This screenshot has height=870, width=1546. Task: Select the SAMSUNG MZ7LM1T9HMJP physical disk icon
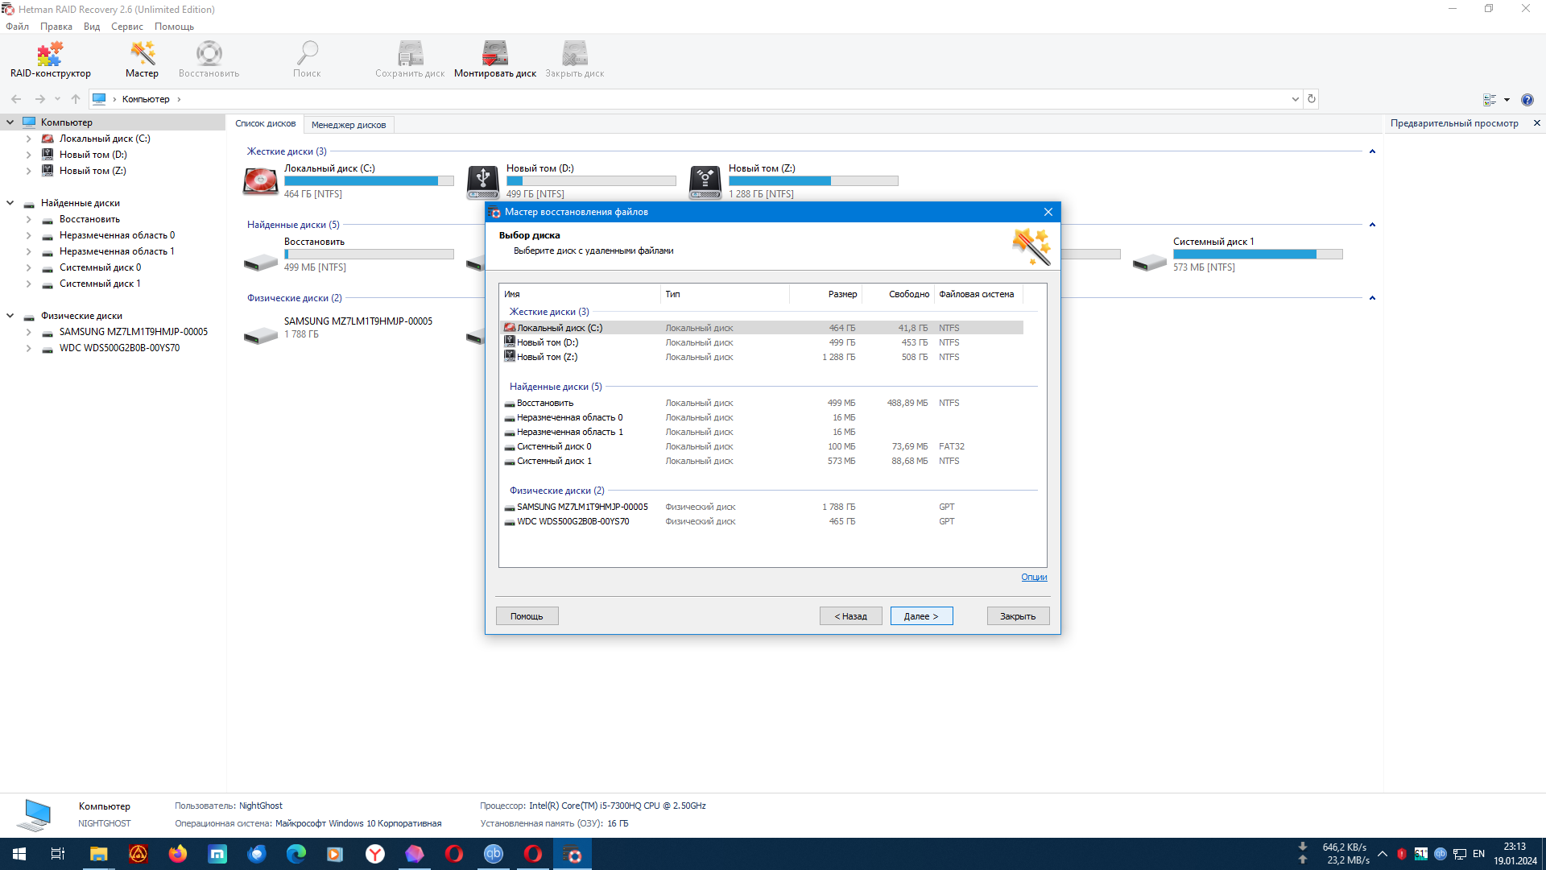(x=261, y=335)
